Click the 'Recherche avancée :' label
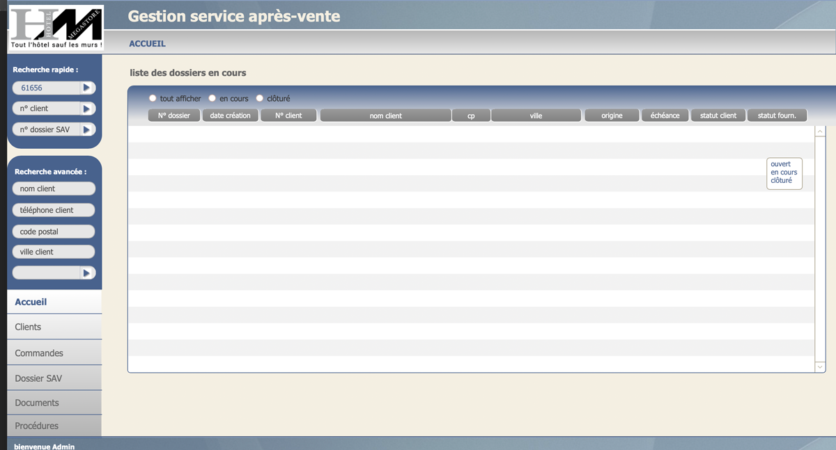This screenshot has width=836, height=450. 50,171
